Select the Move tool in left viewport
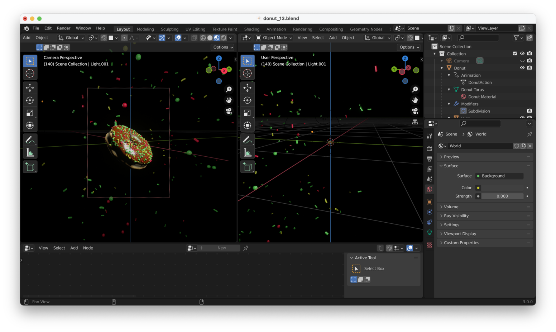 (30, 87)
